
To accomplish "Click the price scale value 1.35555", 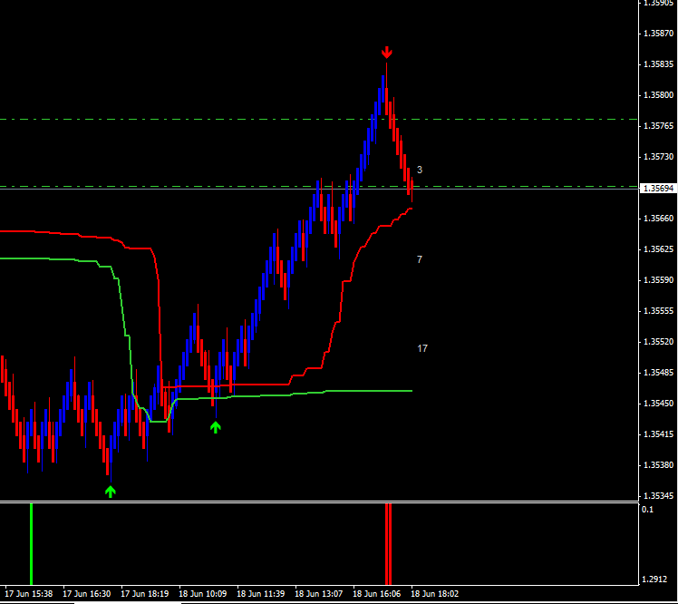I will [x=658, y=311].
